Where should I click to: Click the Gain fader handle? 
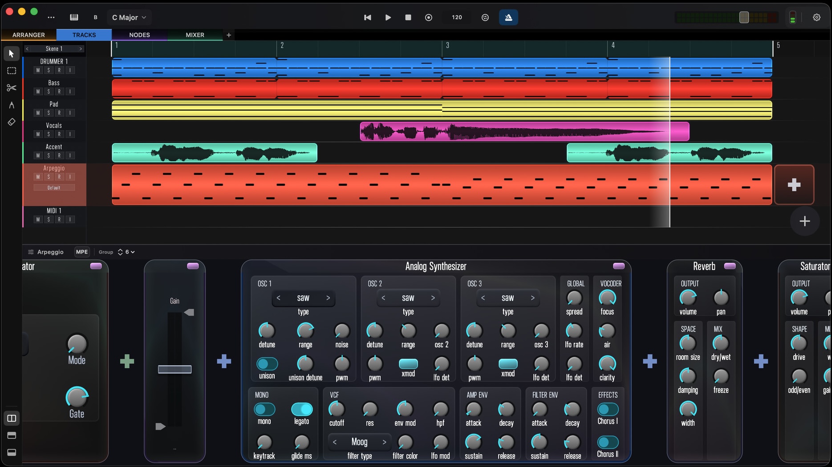[175, 369]
